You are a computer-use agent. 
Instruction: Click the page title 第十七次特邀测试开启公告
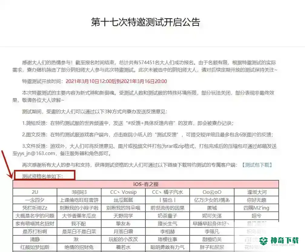146,22
